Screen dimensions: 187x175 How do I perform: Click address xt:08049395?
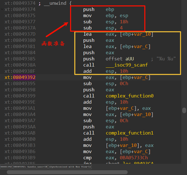[20, 83]
